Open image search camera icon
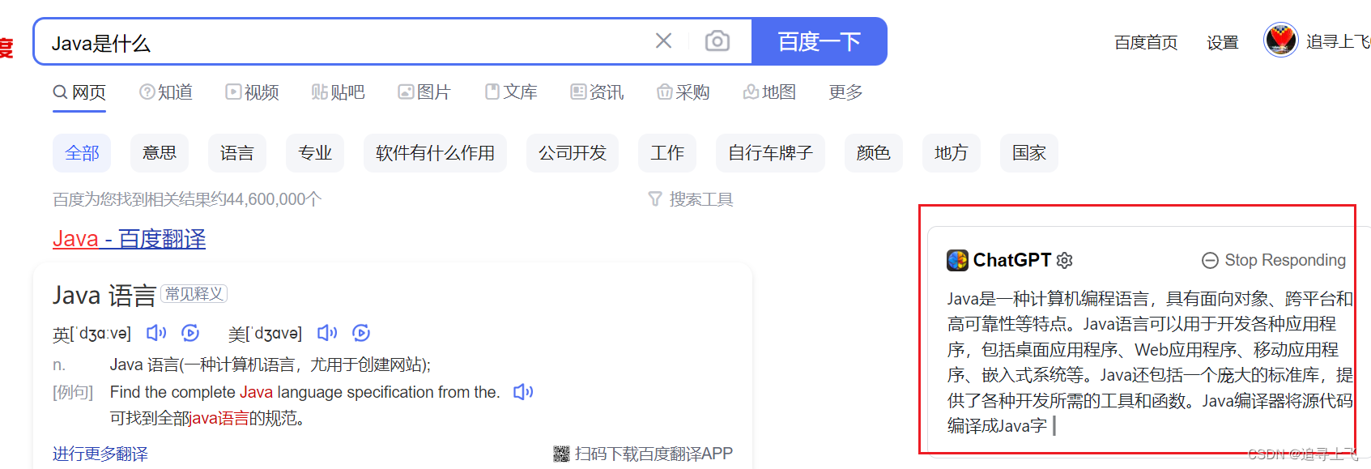Image resolution: width=1371 pixels, height=469 pixels. point(717,41)
